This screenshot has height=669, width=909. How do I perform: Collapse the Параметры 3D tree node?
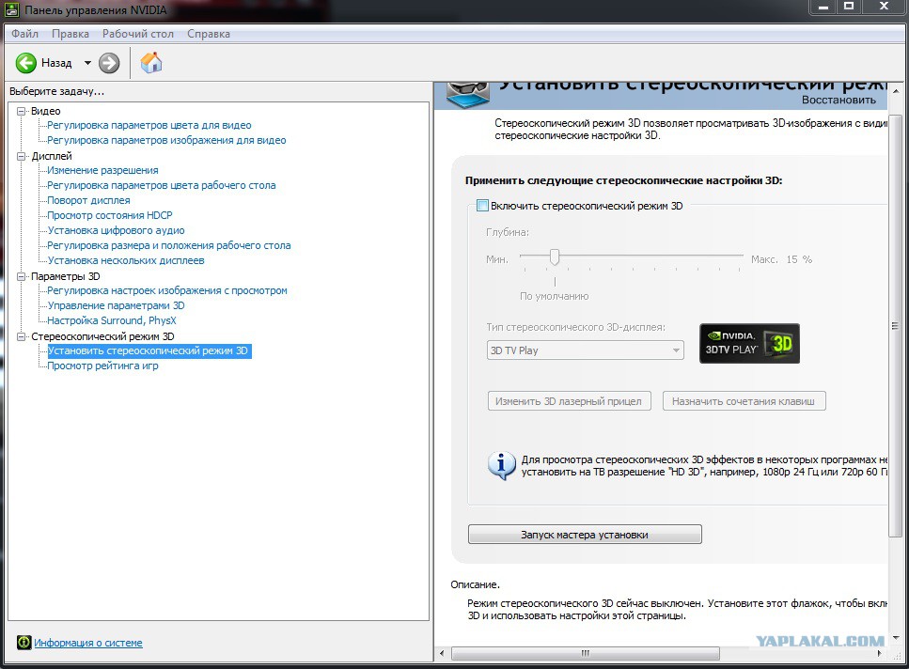(x=22, y=276)
